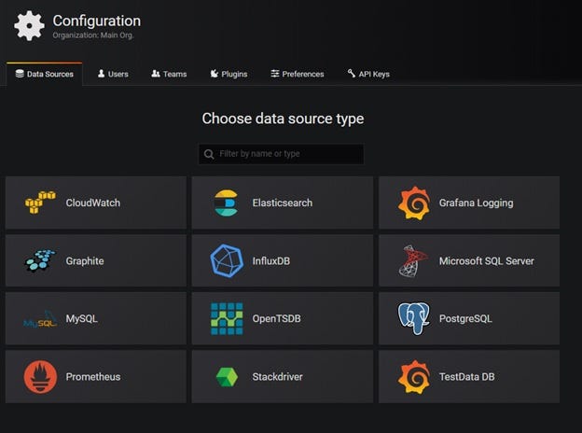Click the Graphite hexagon cluster icon
Screen dimensions: 582x433
[40, 260]
